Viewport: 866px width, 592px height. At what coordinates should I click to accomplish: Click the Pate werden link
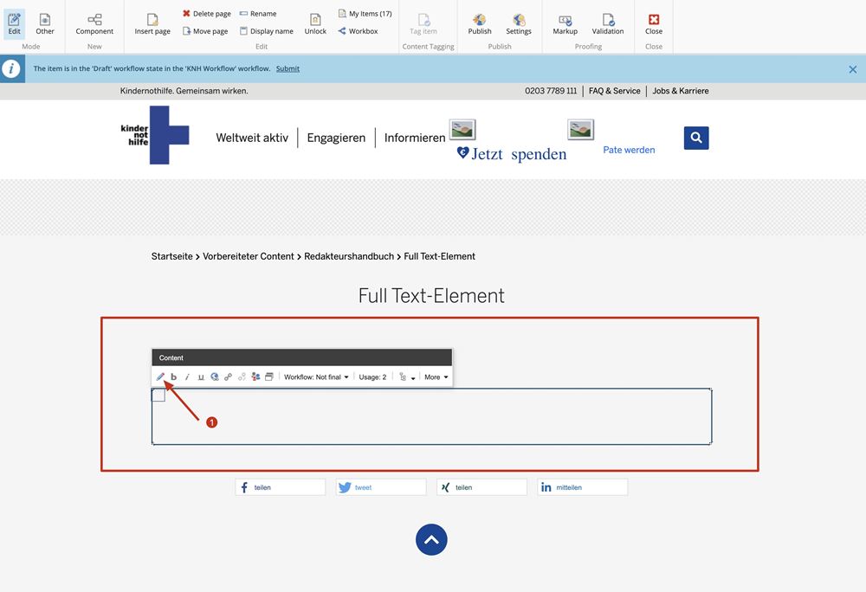click(629, 150)
